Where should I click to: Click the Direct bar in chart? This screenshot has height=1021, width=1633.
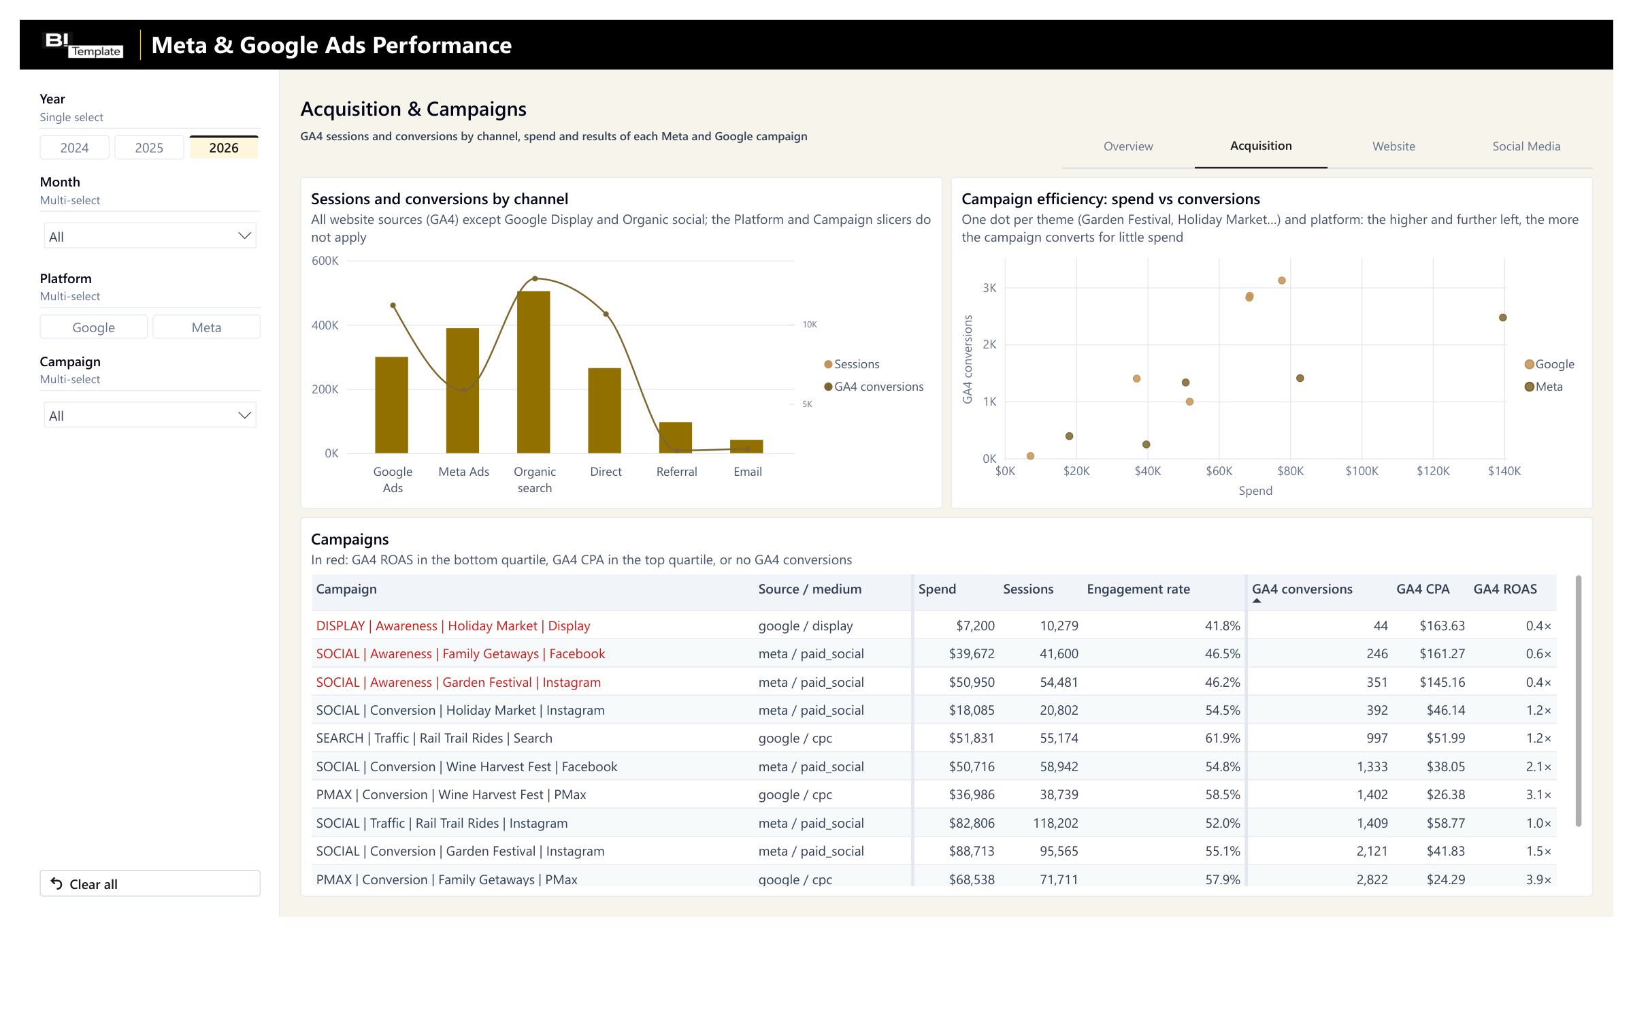[604, 410]
